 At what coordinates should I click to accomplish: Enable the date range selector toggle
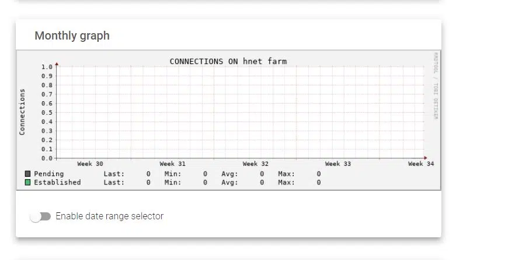[40, 216]
